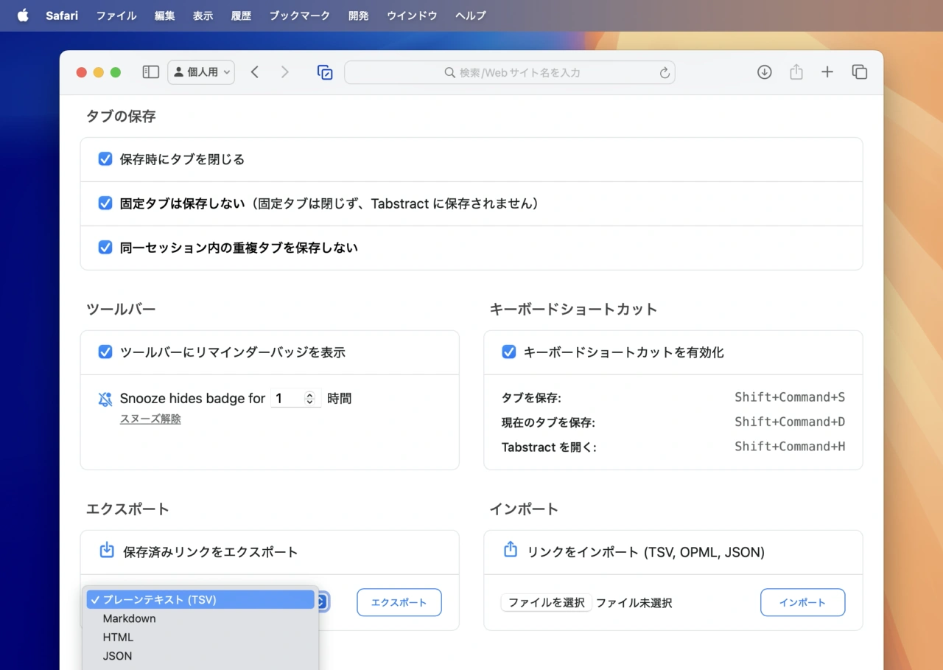
Task: Open the downloads icon in the toolbar
Action: click(765, 72)
